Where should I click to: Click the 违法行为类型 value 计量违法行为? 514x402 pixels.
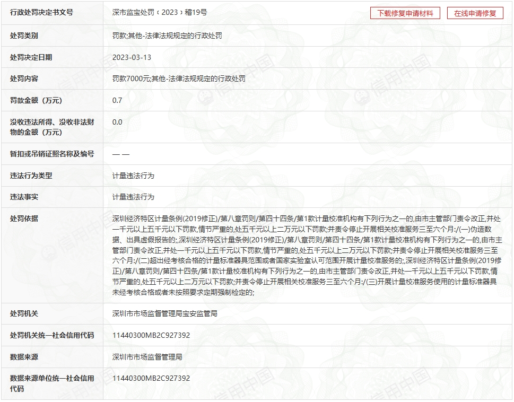[x=133, y=176]
